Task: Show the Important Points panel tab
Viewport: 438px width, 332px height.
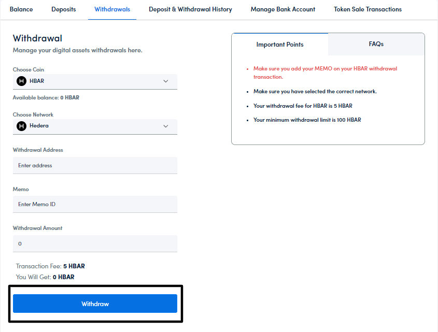Action: point(280,45)
